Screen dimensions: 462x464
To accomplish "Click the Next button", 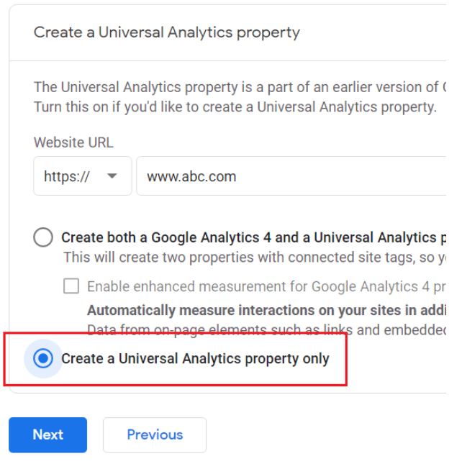I will pos(47,435).
